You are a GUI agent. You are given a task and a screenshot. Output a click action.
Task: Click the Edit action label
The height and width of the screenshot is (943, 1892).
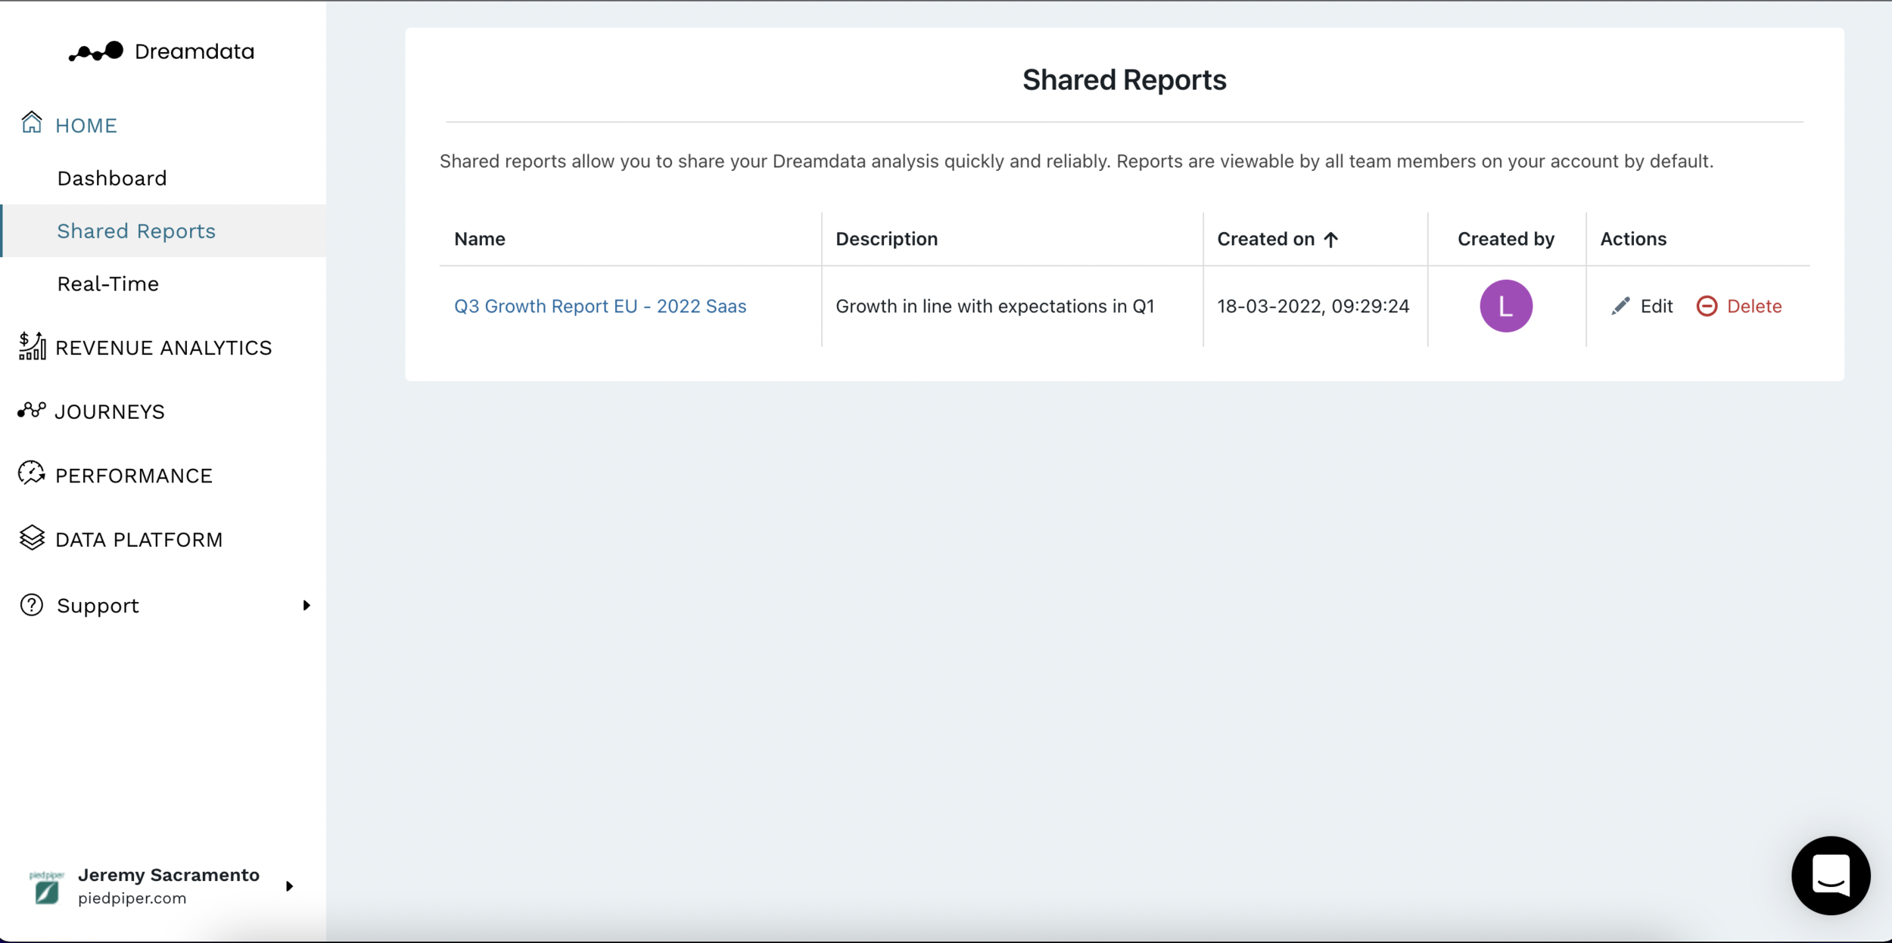(x=1657, y=306)
